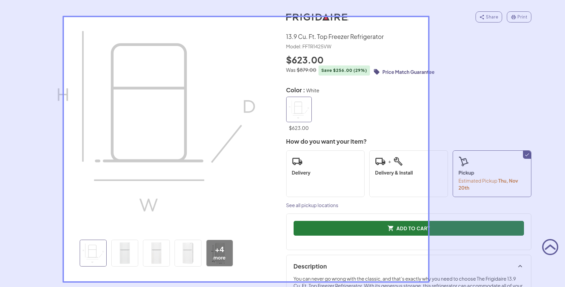
Task: Select the second refrigerator thumbnail image
Action: pyautogui.click(x=125, y=253)
